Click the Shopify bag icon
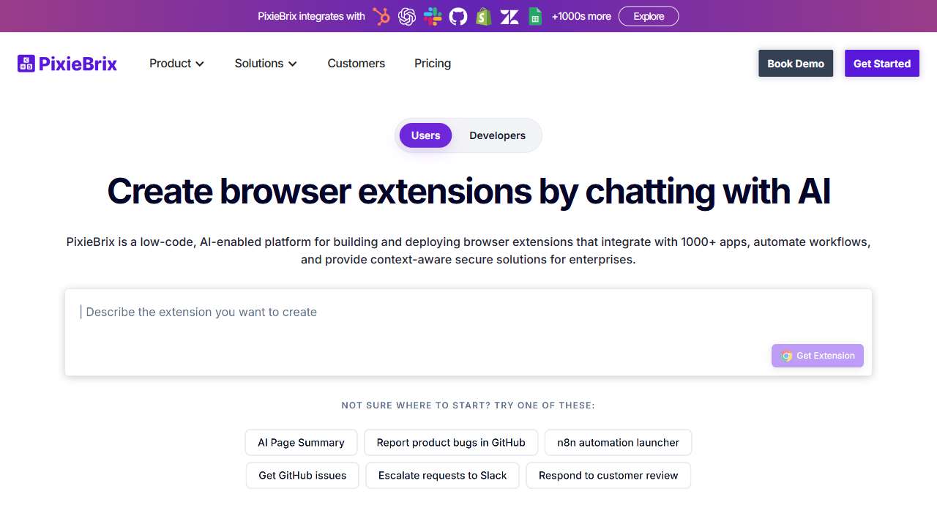The height and width of the screenshot is (527, 937). pyautogui.click(x=483, y=16)
